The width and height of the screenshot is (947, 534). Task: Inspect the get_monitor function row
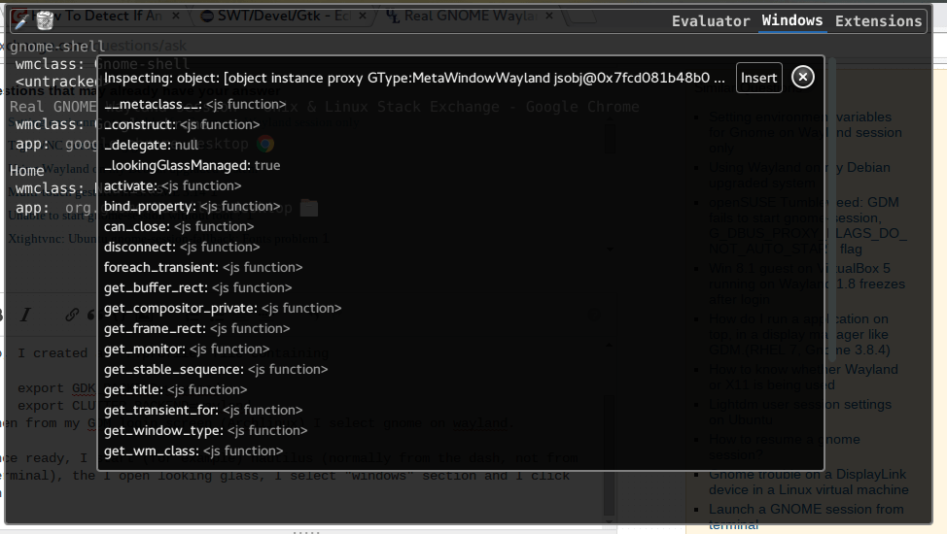tap(187, 350)
